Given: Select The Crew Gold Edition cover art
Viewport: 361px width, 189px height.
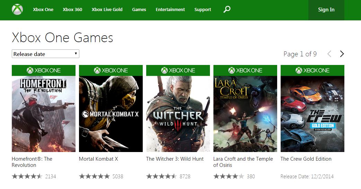Looking at the screenshot, I should (x=312, y=114).
